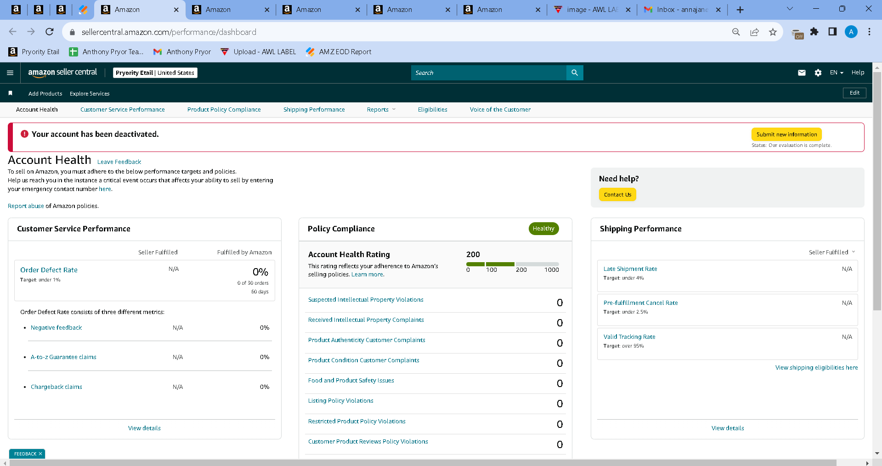The height and width of the screenshot is (466, 882).
Task: Go to the Customer Service Performance tab
Action: click(123, 110)
